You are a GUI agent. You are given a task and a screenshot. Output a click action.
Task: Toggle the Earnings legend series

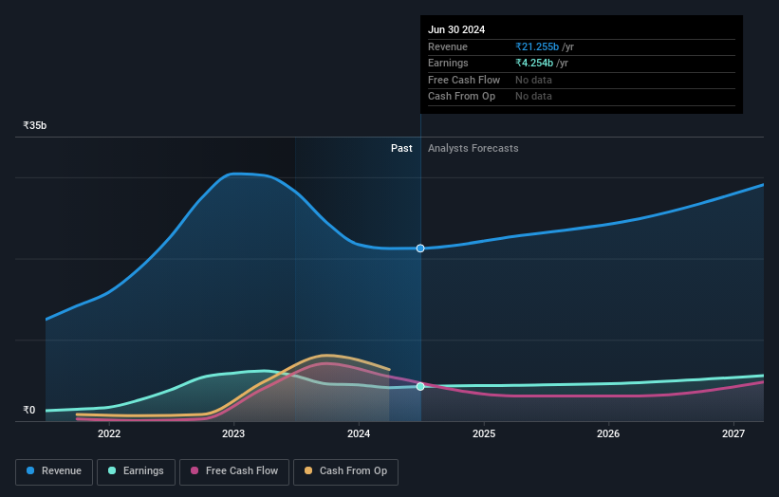tap(136, 471)
